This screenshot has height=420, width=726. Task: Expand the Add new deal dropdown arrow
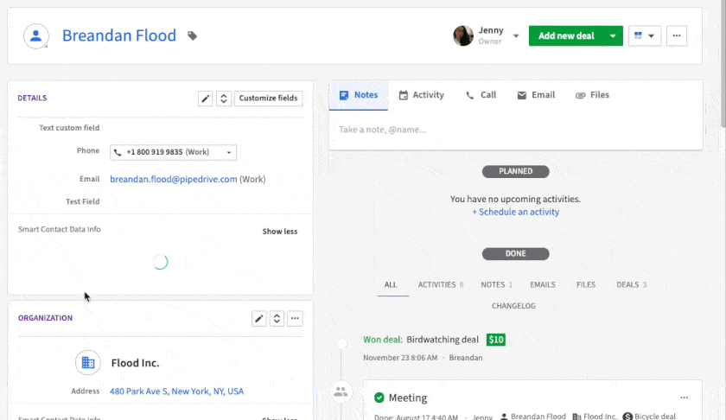[x=613, y=35]
